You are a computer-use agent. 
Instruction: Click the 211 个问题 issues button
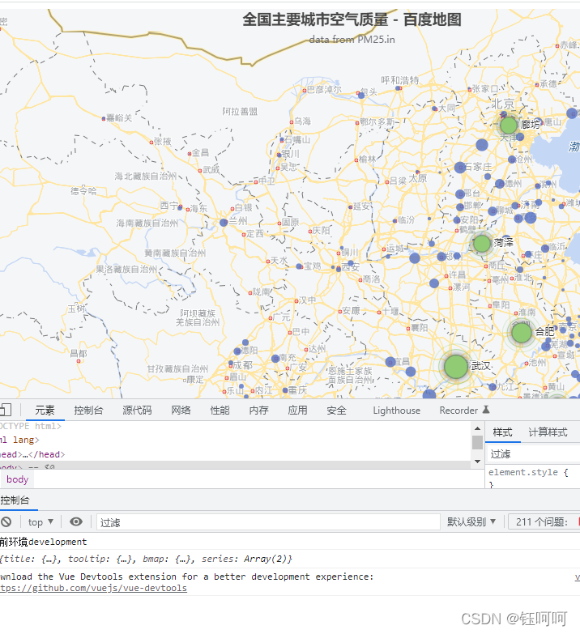(544, 522)
